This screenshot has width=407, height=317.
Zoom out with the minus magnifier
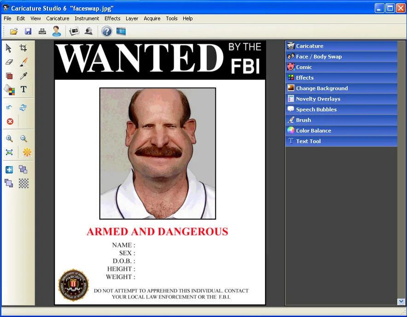tap(23, 138)
